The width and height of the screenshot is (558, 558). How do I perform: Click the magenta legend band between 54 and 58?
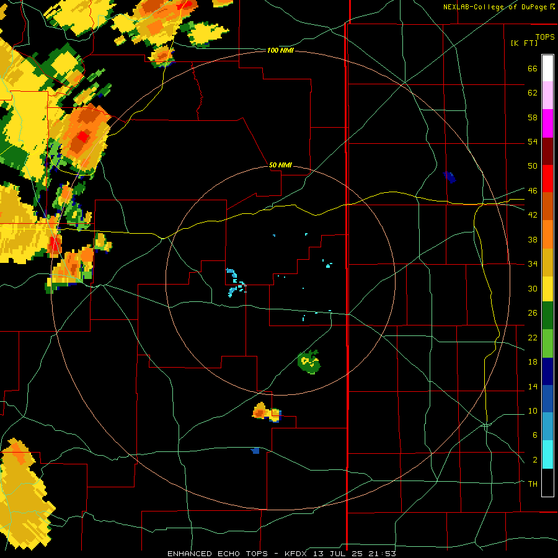click(547, 123)
